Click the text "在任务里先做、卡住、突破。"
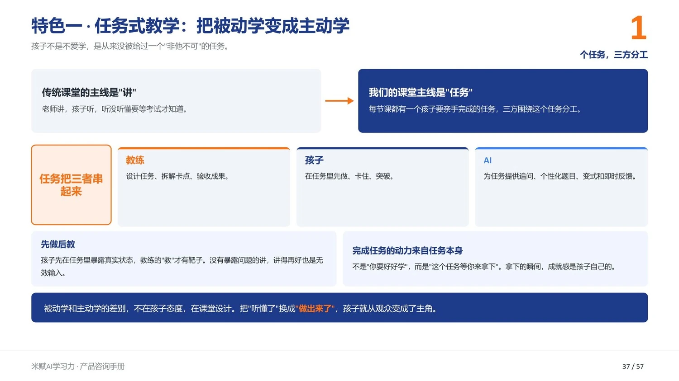Image resolution: width=679 pixels, height=381 pixels. tap(350, 176)
